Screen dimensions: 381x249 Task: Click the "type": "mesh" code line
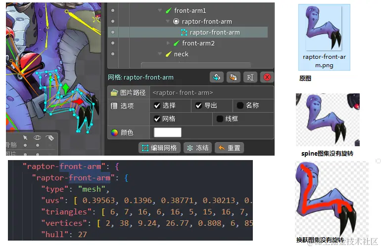click(x=75, y=189)
